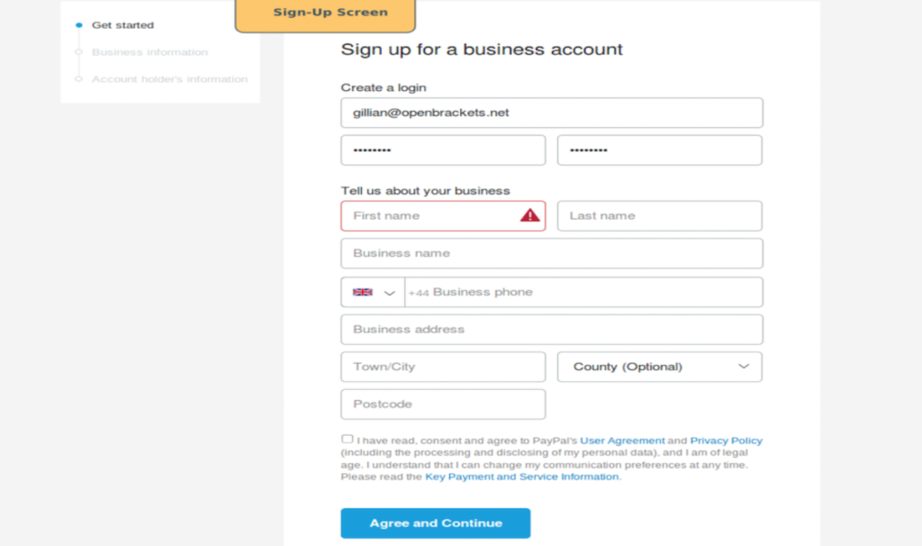Open the County (Optional) dropdown
The width and height of the screenshot is (922, 546).
[x=659, y=367]
